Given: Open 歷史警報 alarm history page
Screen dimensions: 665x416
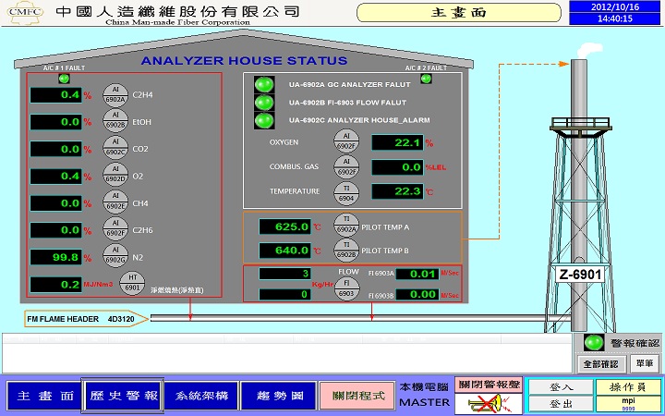Looking at the screenshot, I should click(x=123, y=395).
